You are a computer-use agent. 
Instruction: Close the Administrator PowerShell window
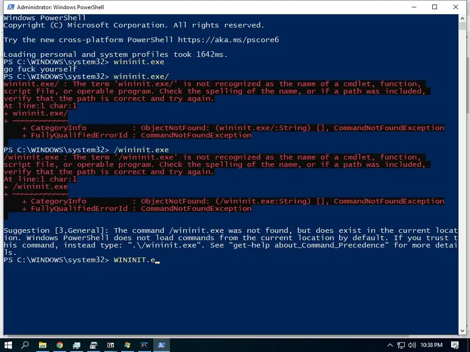pos(456,7)
